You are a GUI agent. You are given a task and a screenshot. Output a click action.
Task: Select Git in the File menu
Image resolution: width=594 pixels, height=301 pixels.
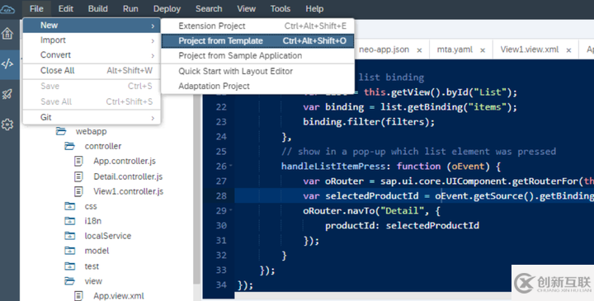(92, 117)
